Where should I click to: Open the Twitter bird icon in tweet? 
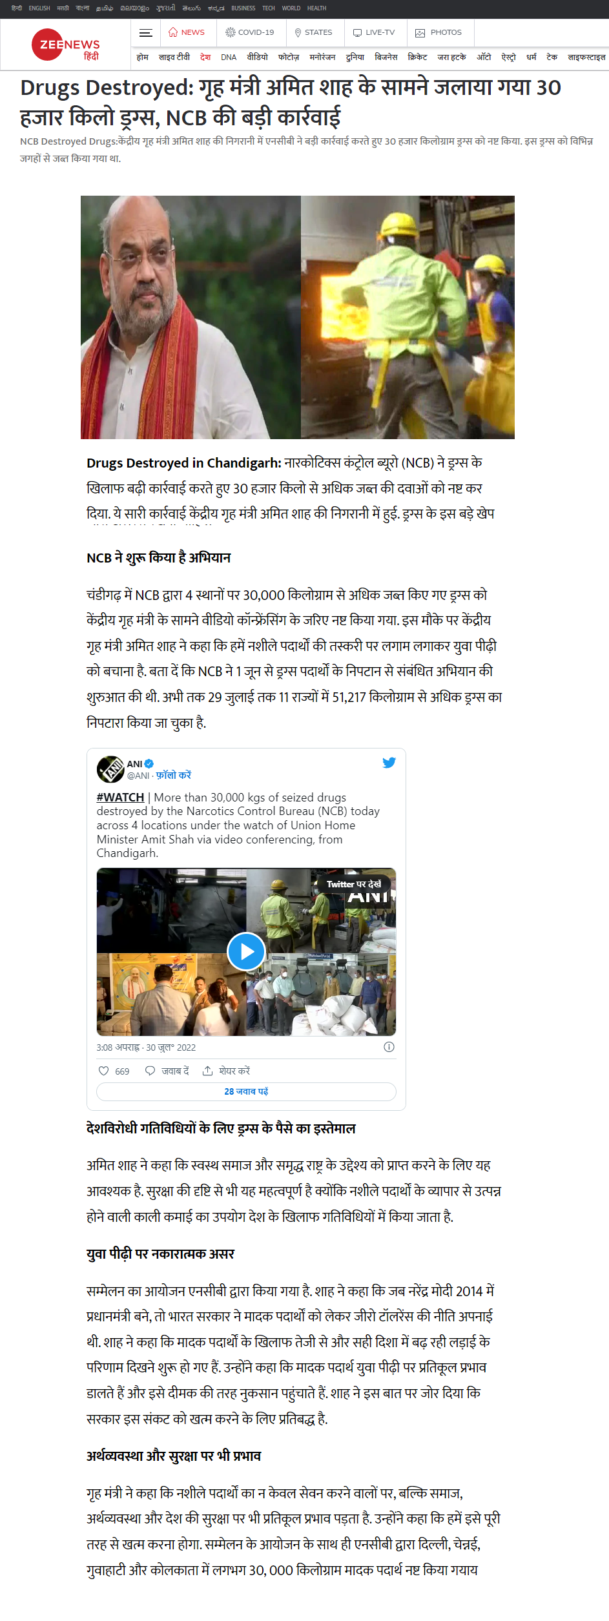[389, 763]
